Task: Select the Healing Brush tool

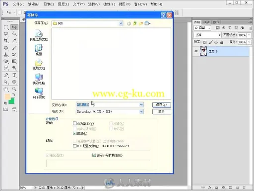Action: tap(6, 48)
